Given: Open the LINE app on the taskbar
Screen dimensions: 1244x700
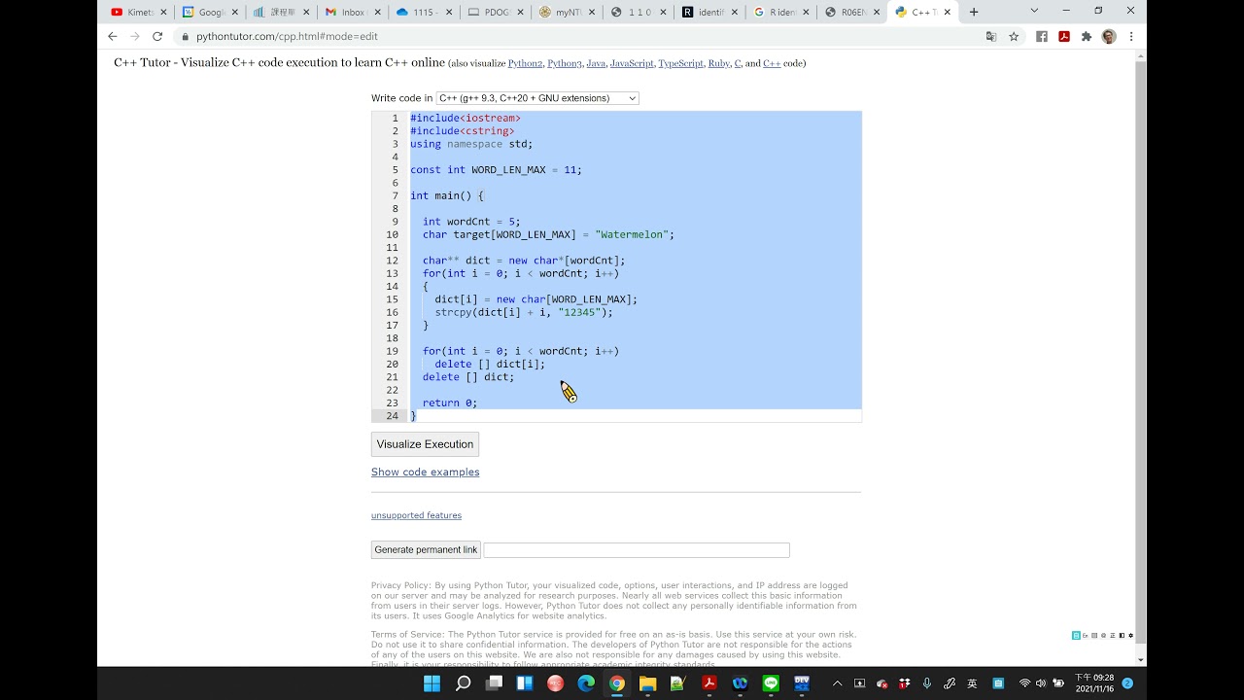Looking at the screenshot, I should [771, 683].
